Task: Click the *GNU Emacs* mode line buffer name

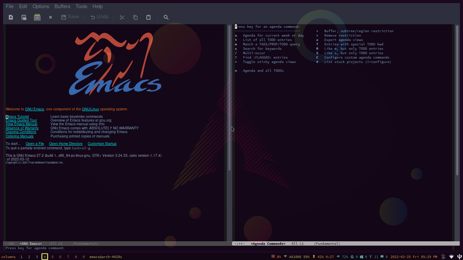Action: [31, 244]
